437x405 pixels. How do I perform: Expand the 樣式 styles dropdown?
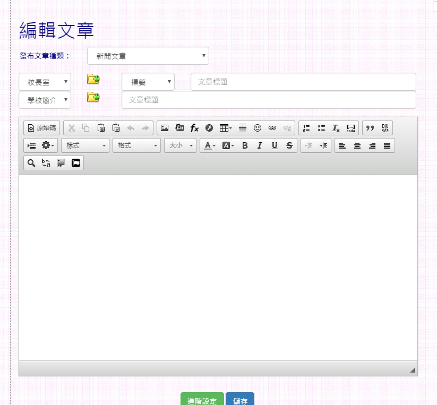pyautogui.click(x=85, y=145)
